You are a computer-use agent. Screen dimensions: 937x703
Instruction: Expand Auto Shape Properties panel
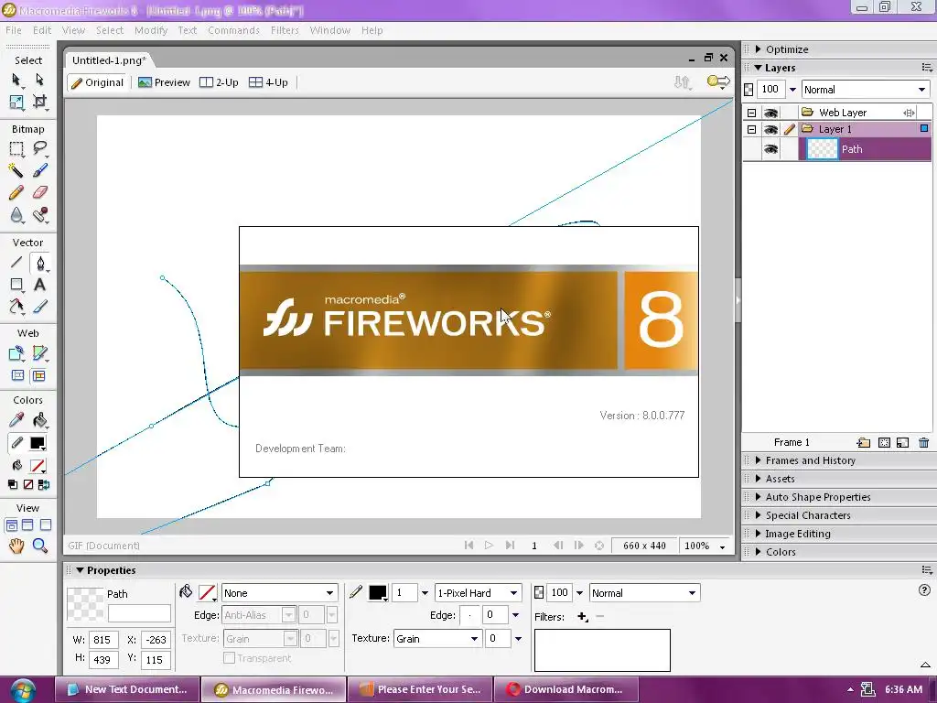click(x=759, y=497)
